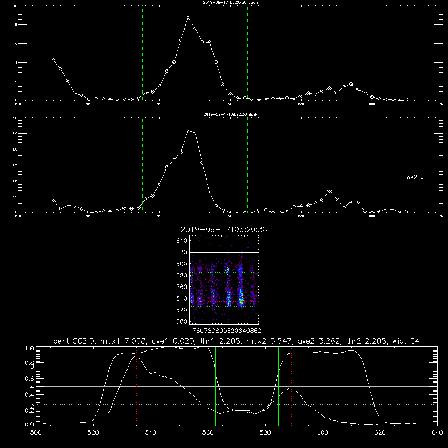Select the spectral image panel's timestamp title
The image size is (448, 448).
point(224,229)
